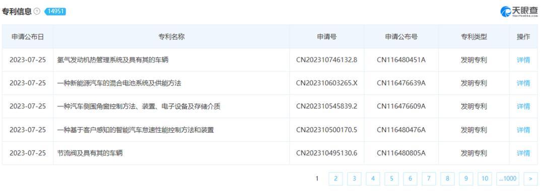This screenshot has width=544, height=191.
Task: Click the 专利名称 column header
Action: [x=171, y=37]
